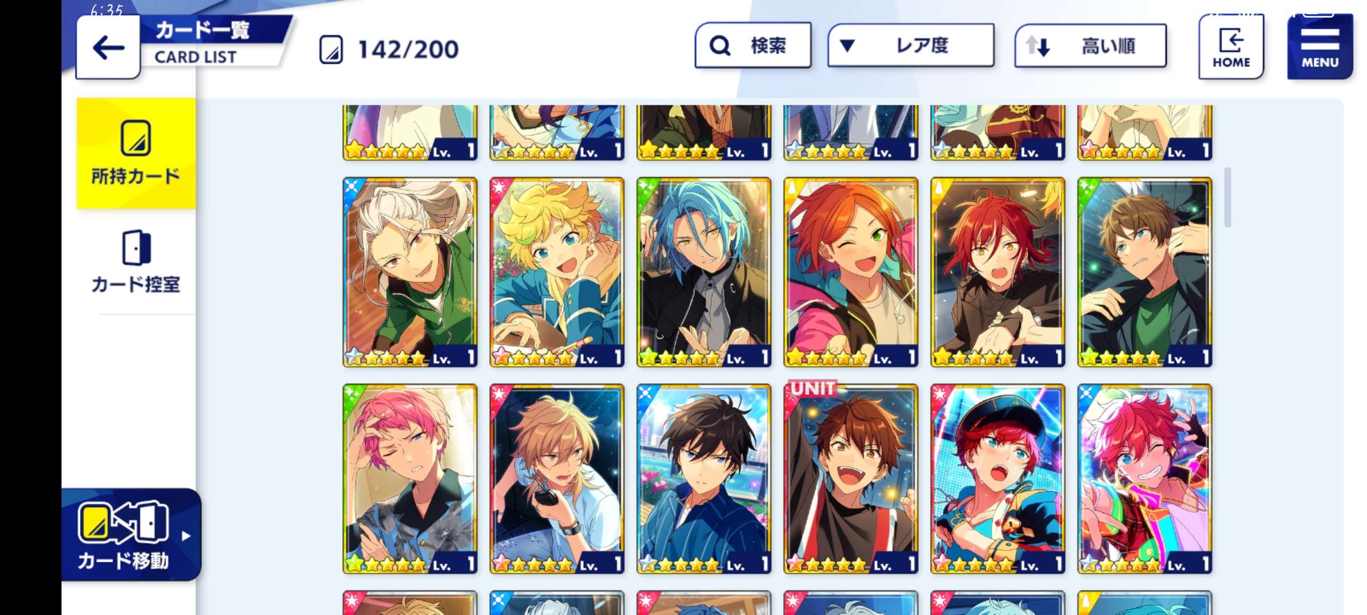The height and width of the screenshot is (615, 1367).
Task: Tap the back arrow button
Action: coord(108,47)
